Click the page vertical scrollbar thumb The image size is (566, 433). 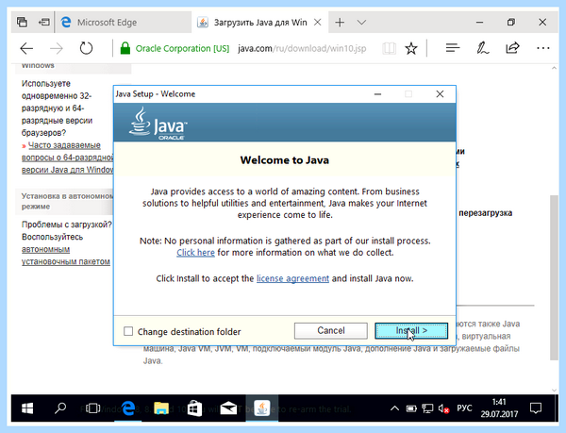click(x=554, y=277)
